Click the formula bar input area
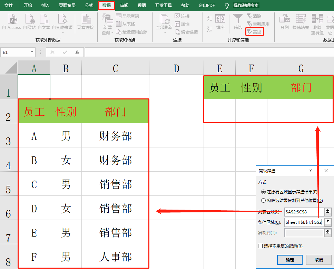Screen dimensions: 334x269 click(x=209, y=52)
